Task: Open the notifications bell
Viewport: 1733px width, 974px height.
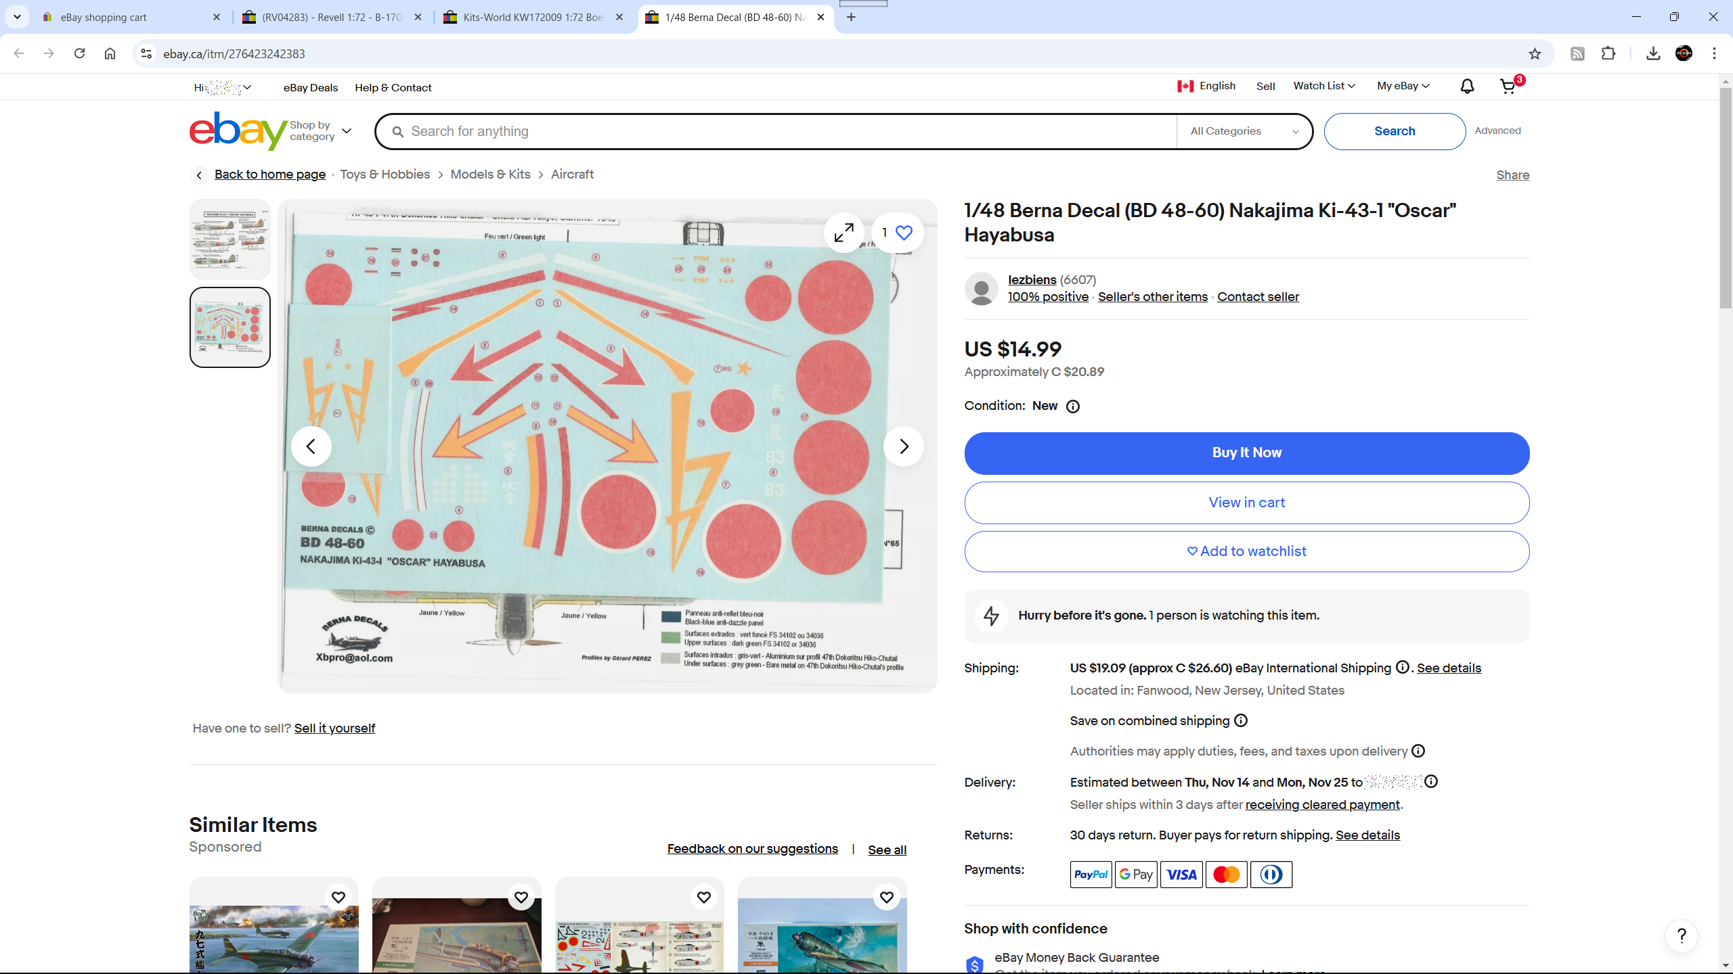Action: tap(1466, 87)
